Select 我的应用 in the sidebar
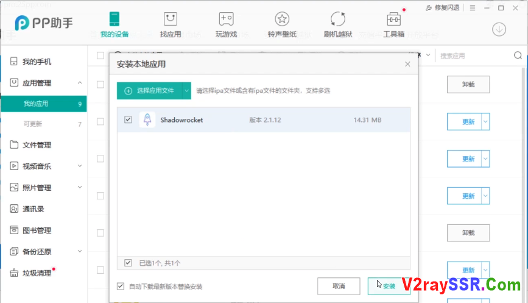The image size is (528, 303). click(44, 104)
